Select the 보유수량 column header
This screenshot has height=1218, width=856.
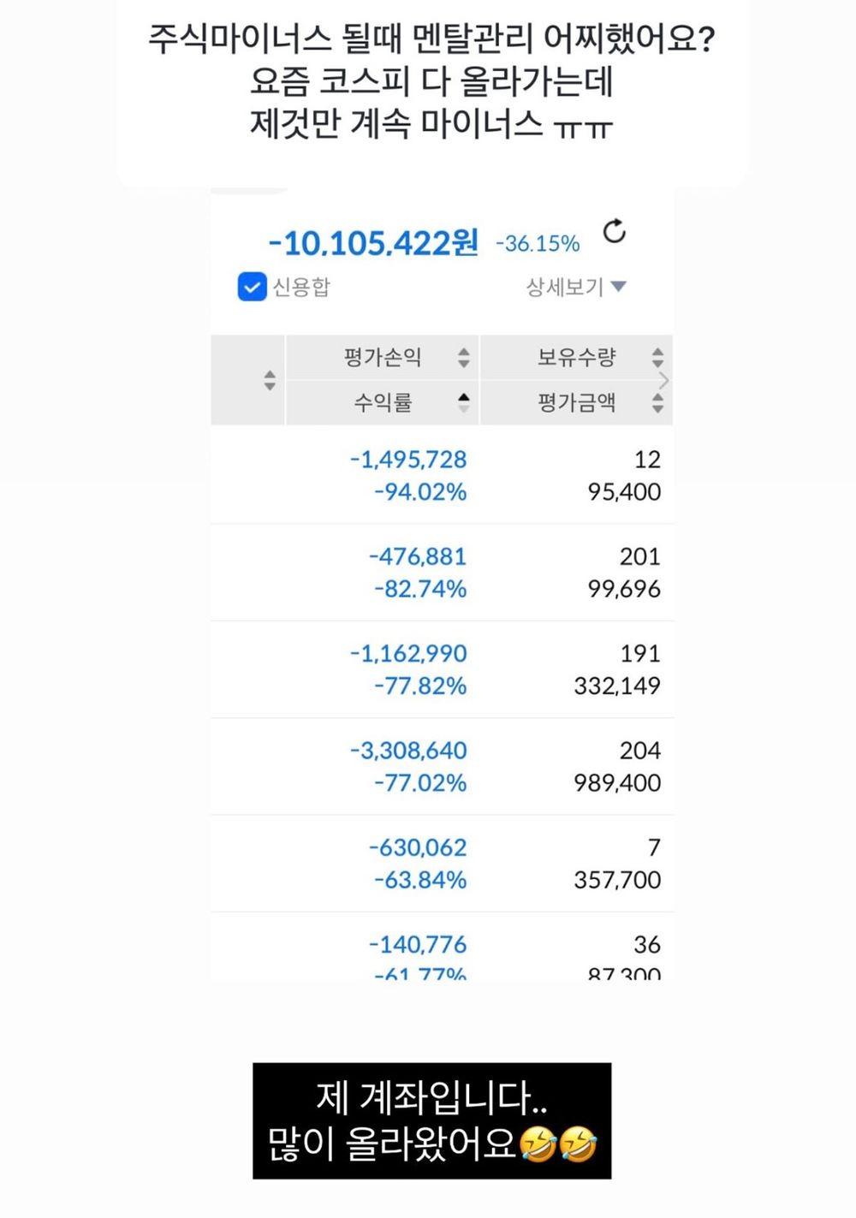coord(576,357)
